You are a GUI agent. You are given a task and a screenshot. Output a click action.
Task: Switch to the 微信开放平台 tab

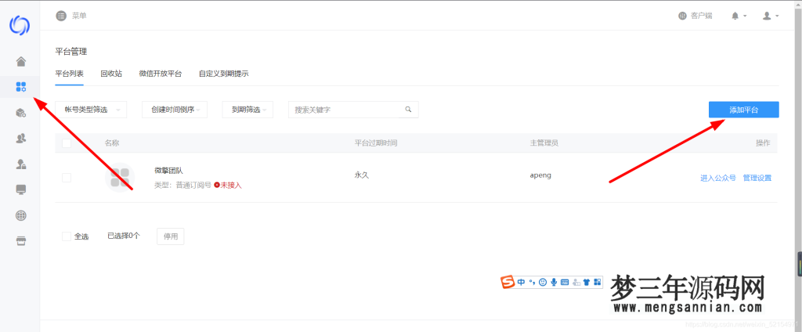(161, 74)
